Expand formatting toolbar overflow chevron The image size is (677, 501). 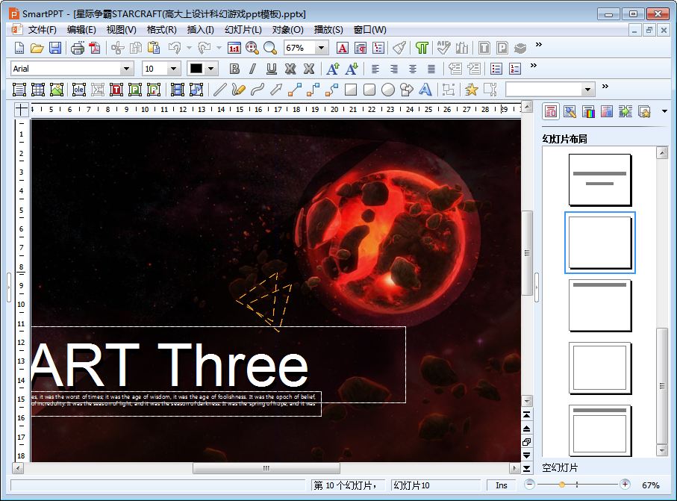pyautogui.click(x=534, y=65)
